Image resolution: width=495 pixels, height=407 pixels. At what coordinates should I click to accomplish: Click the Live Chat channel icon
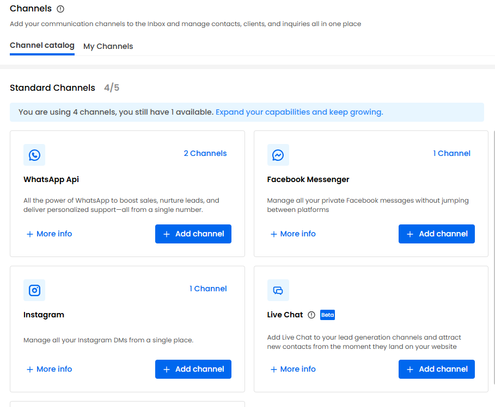click(x=278, y=290)
